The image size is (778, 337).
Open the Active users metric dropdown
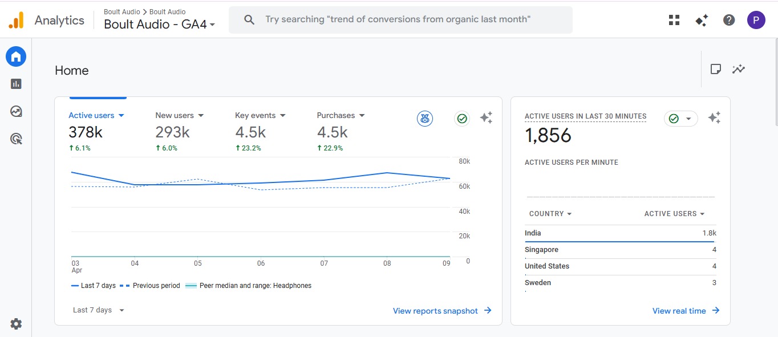pyautogui.click(x=96, y=115)
